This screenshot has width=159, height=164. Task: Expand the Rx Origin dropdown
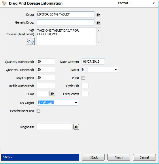[57, 103]
